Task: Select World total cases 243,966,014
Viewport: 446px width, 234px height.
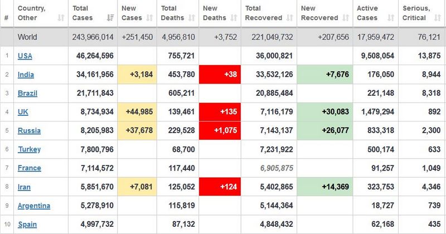Action: pyautogui.click(x=93, y=37)
